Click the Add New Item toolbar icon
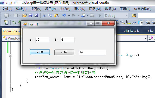 [x=15, y=15]
